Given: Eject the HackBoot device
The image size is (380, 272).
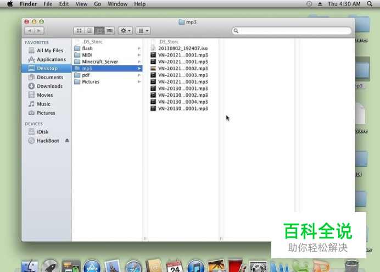Looking at the screenshot, I should (67, 140).
